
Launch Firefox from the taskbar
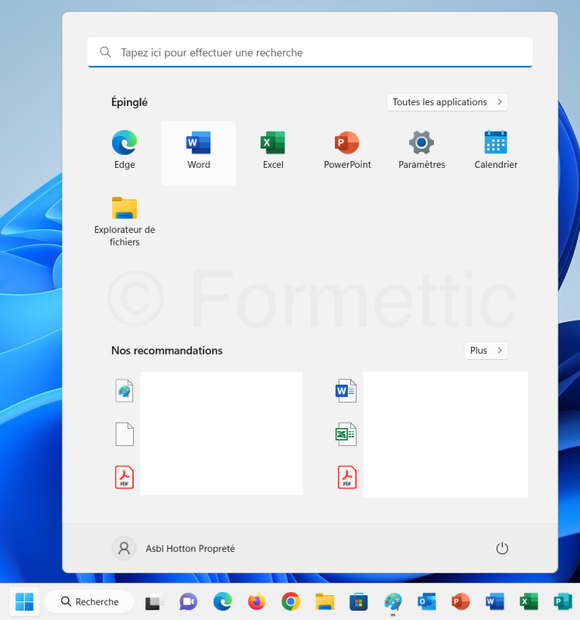[x=257, y=601]
